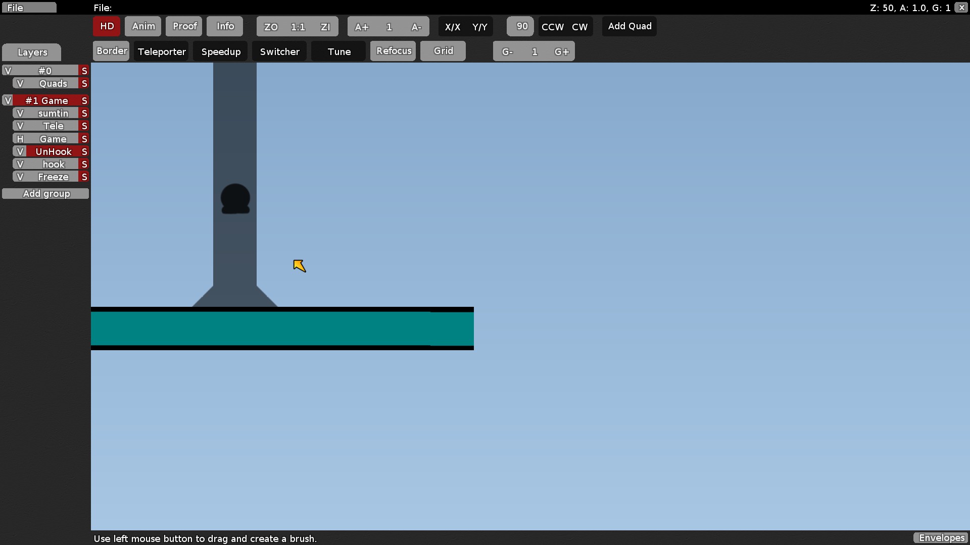This screenshot has width=970, height=545.
Task: Toggle HD high detail mode
Action: (x=107, y=26)
